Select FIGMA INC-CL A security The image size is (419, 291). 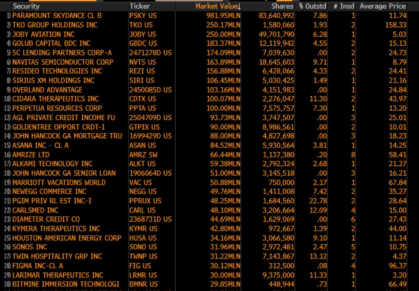[38, 266]
